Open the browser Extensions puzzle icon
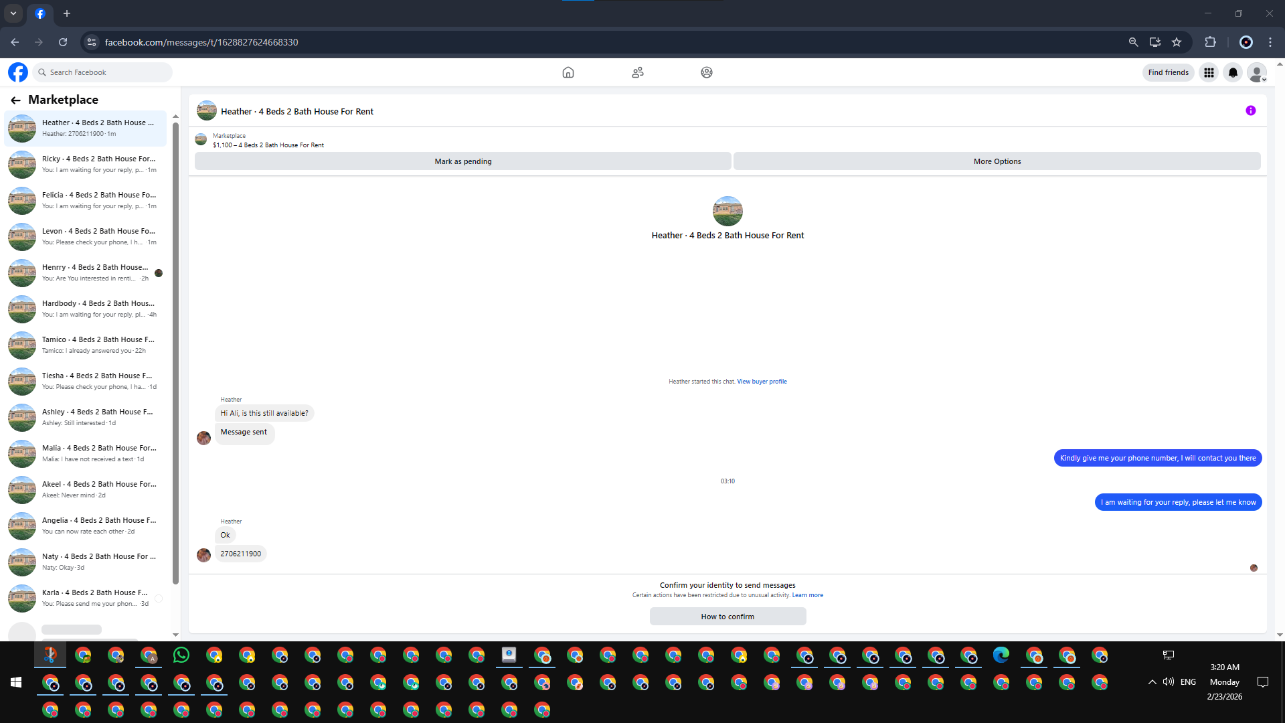Image resolution: width=1285 pixels, height=723 pixels. [x=1210, y=42]
